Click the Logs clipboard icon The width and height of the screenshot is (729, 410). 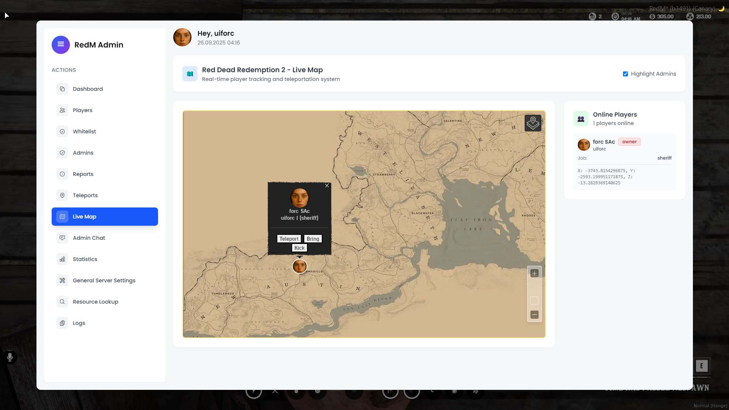[x=62, y=323]
